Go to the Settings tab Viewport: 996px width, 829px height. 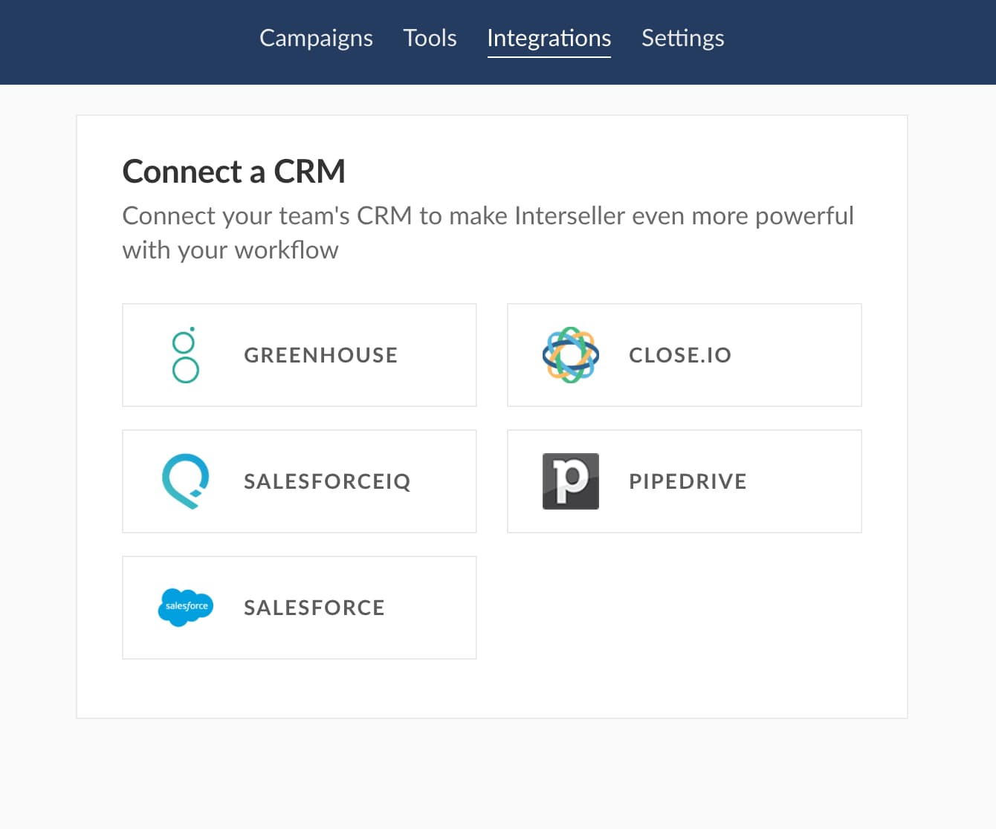click(683, 38)
